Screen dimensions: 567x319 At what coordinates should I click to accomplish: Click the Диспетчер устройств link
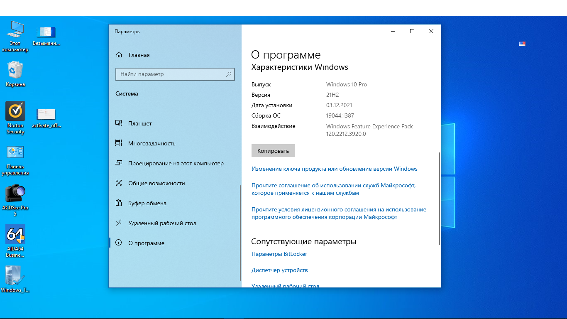279,270
